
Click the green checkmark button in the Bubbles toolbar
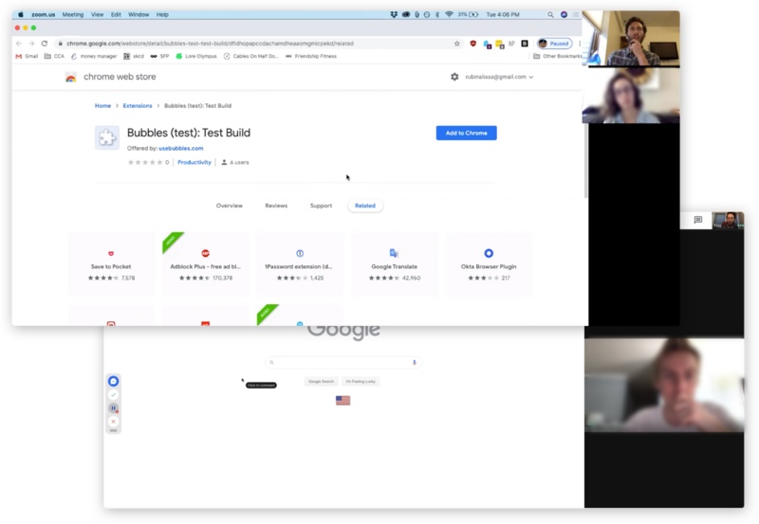coord(113,395)
